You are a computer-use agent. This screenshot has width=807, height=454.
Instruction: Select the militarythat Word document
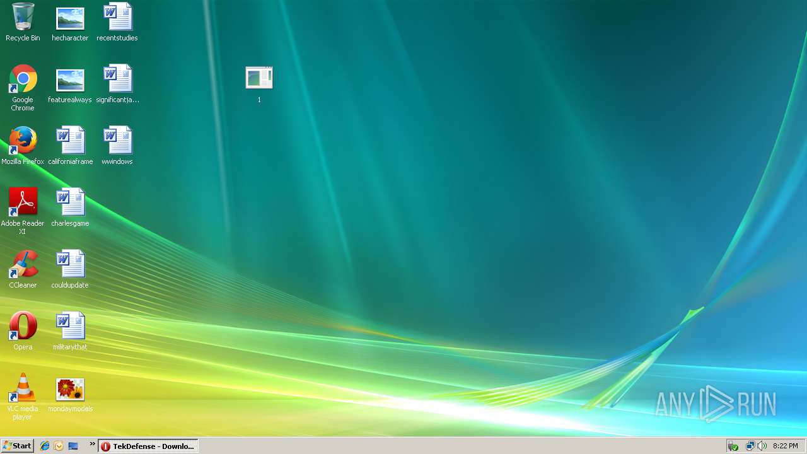(x=70, y=332)
